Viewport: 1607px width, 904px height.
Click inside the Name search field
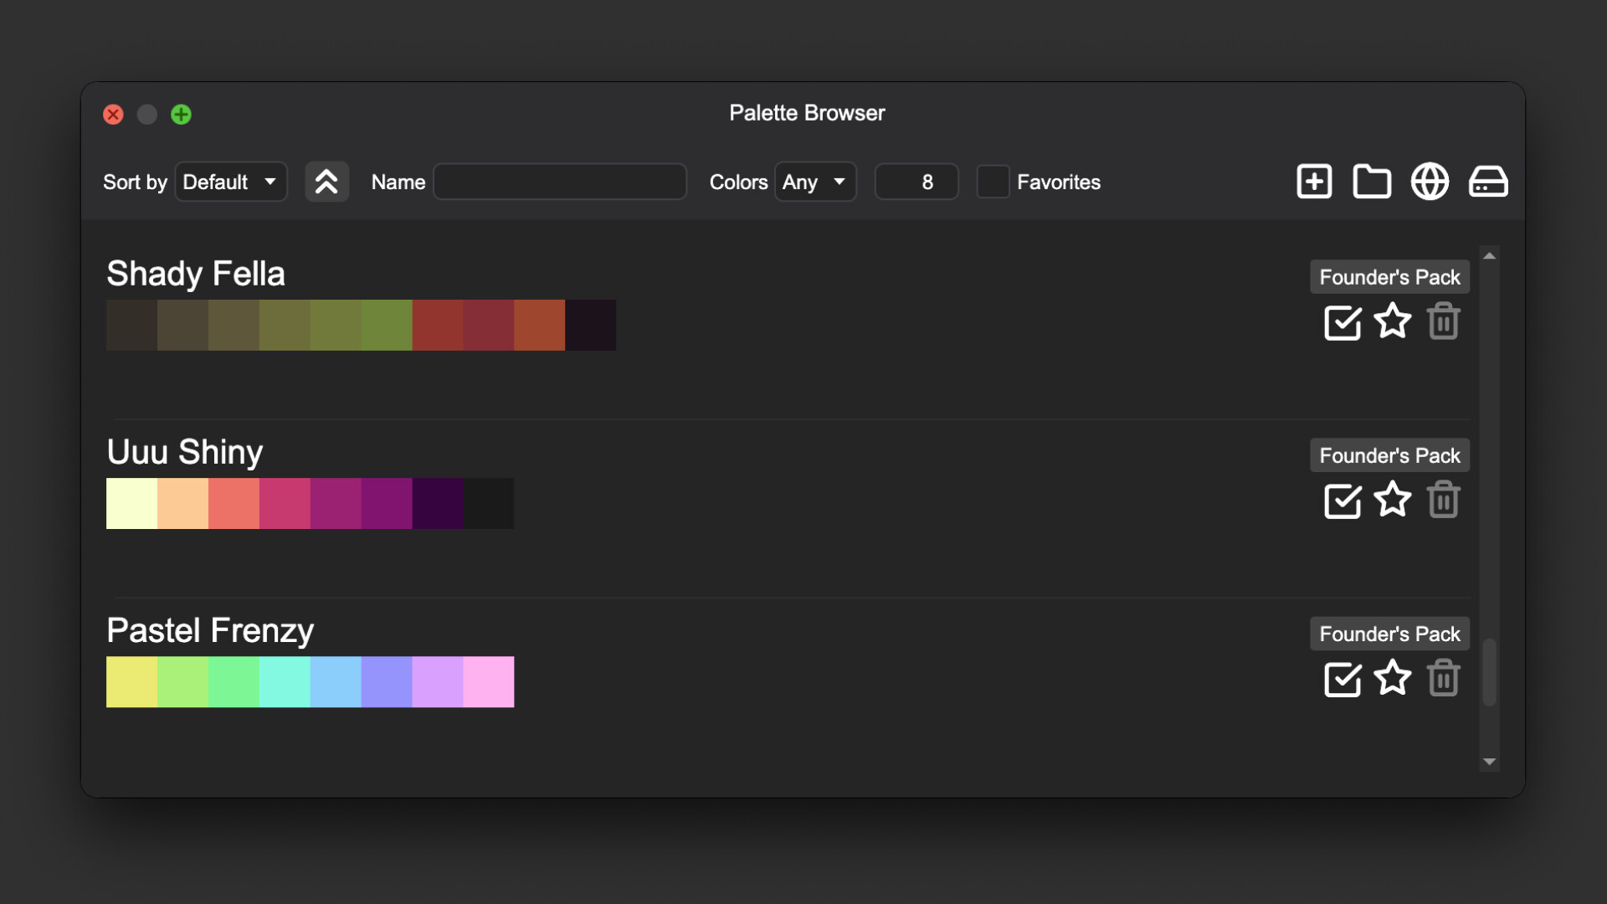click(x=559, y=182)
